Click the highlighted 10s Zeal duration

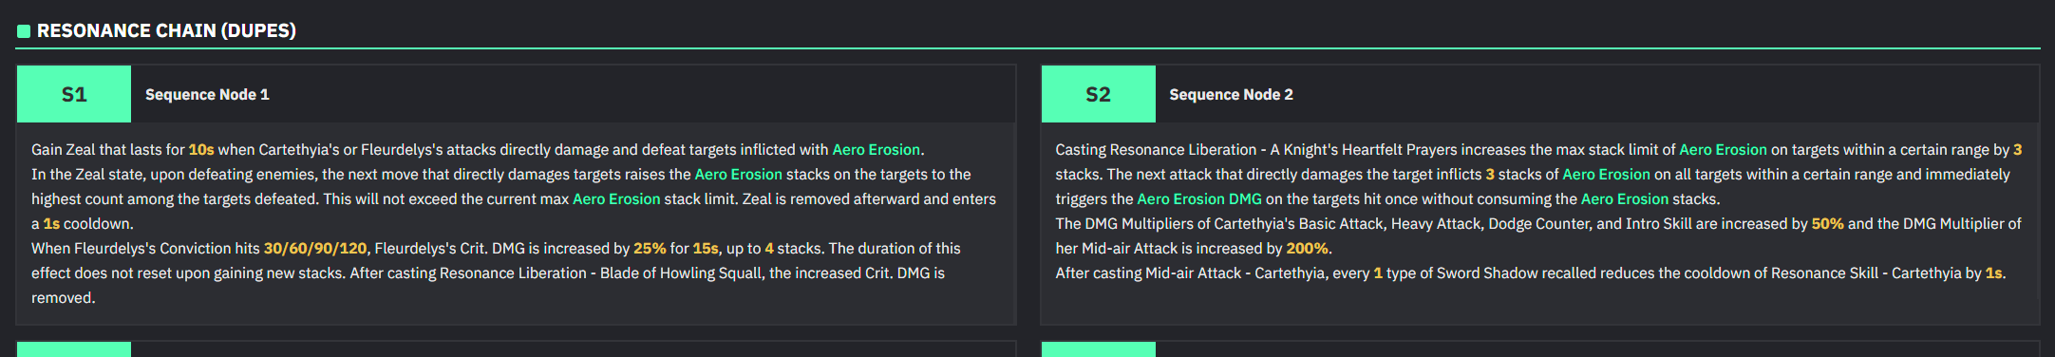click(201, 149)
